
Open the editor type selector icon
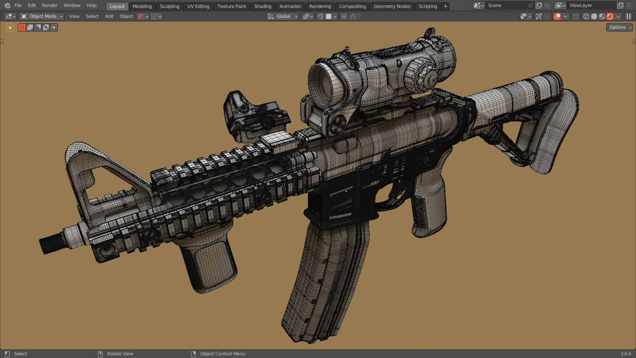pos(10,16)
